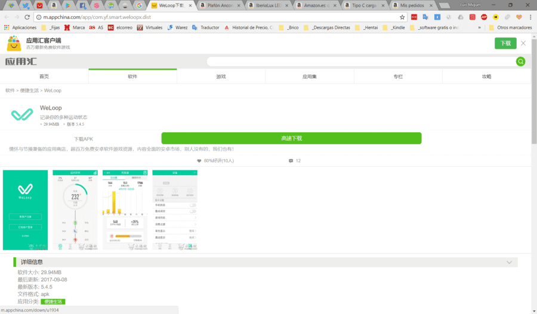Select the 专栏 nav tab

tap(398, 76)
